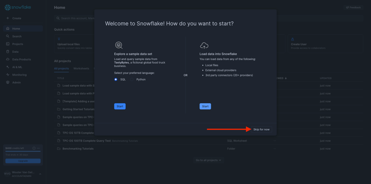Open the Monitoring activity icon
This screenshot has width=371, height=184.
(7, 75)
